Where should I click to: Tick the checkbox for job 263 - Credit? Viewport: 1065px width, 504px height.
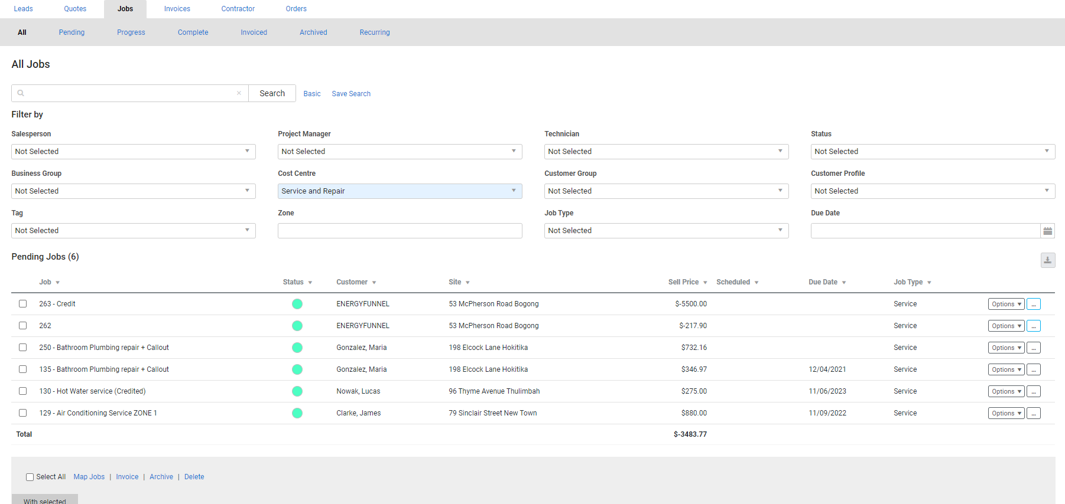(x=22, y=304)
